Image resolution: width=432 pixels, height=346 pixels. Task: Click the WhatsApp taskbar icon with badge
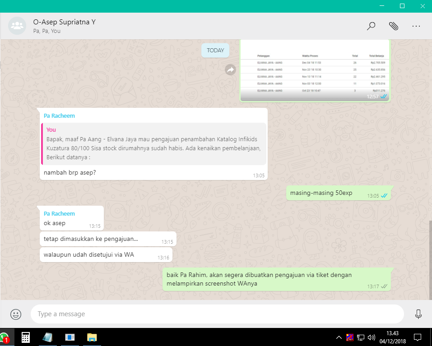point(5,337)
